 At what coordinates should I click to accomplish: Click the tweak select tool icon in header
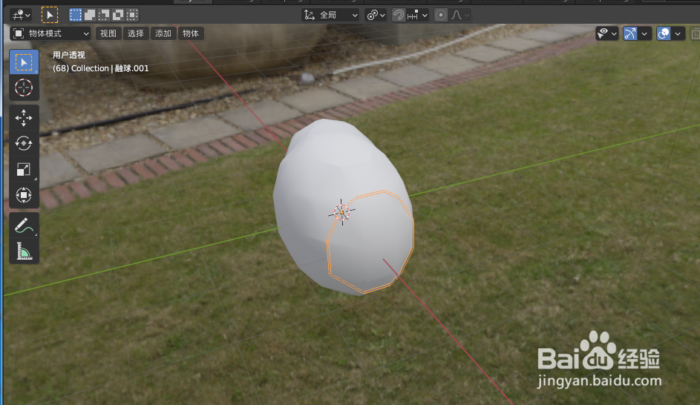click(50, 15)
